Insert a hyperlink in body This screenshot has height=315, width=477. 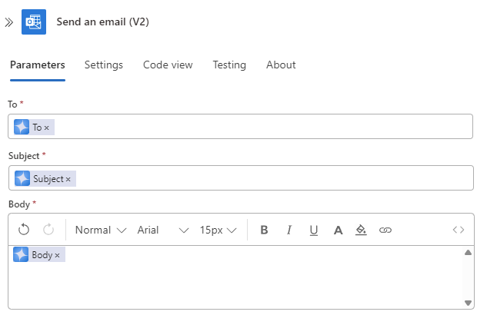(385, 230)
